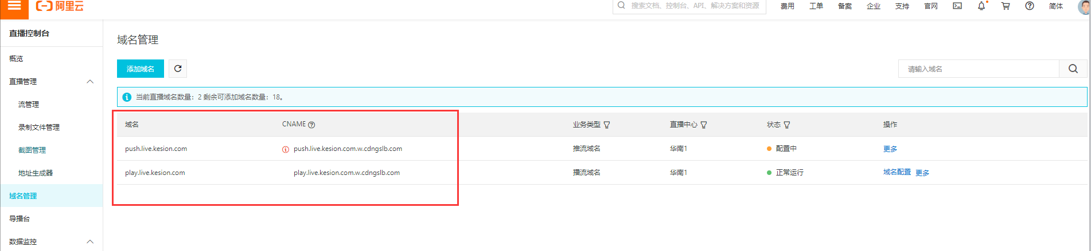Viewport: 1091px width, 251px height.
Task: Collapse the 直播管理 sidebar section
Action: pos(90,82)
